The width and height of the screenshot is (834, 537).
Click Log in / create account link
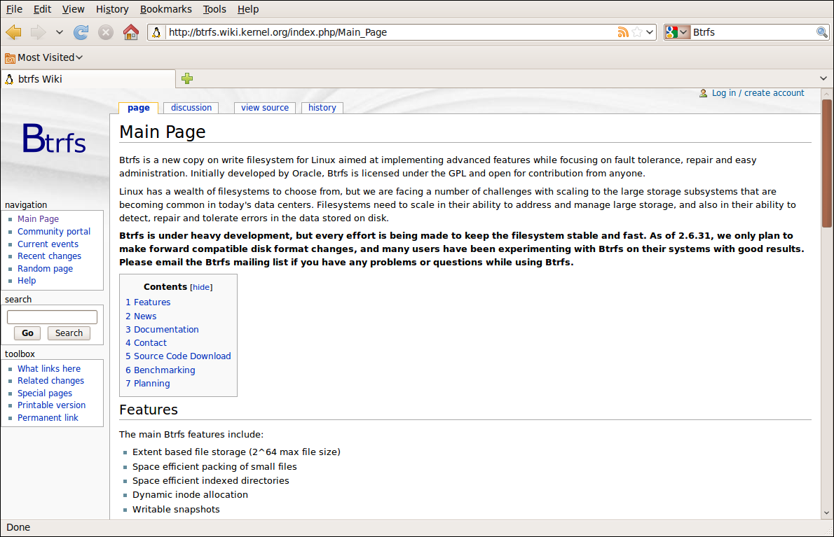click(x=758, y=93)
